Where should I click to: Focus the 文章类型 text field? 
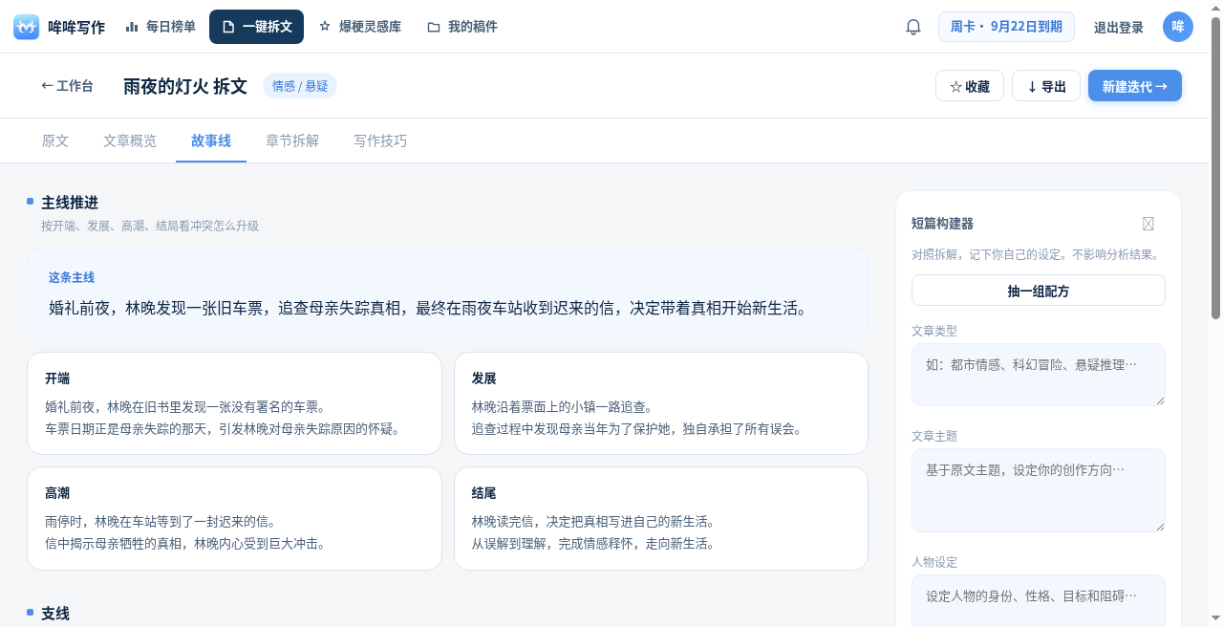(1039, 375)
